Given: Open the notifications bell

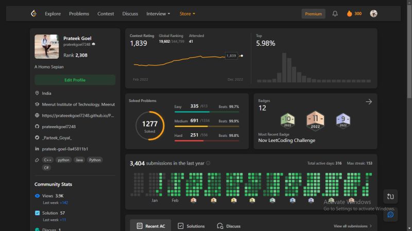Looking at the screenshot, I should point(335,14).
